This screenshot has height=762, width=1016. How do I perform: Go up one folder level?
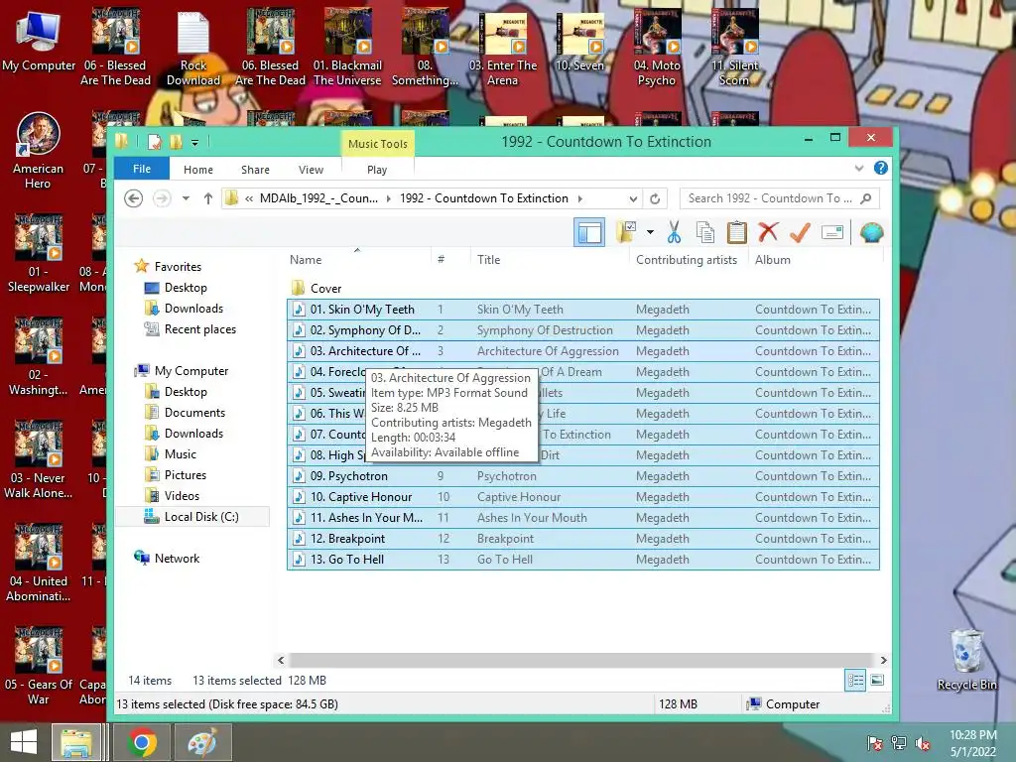[208, 198]
